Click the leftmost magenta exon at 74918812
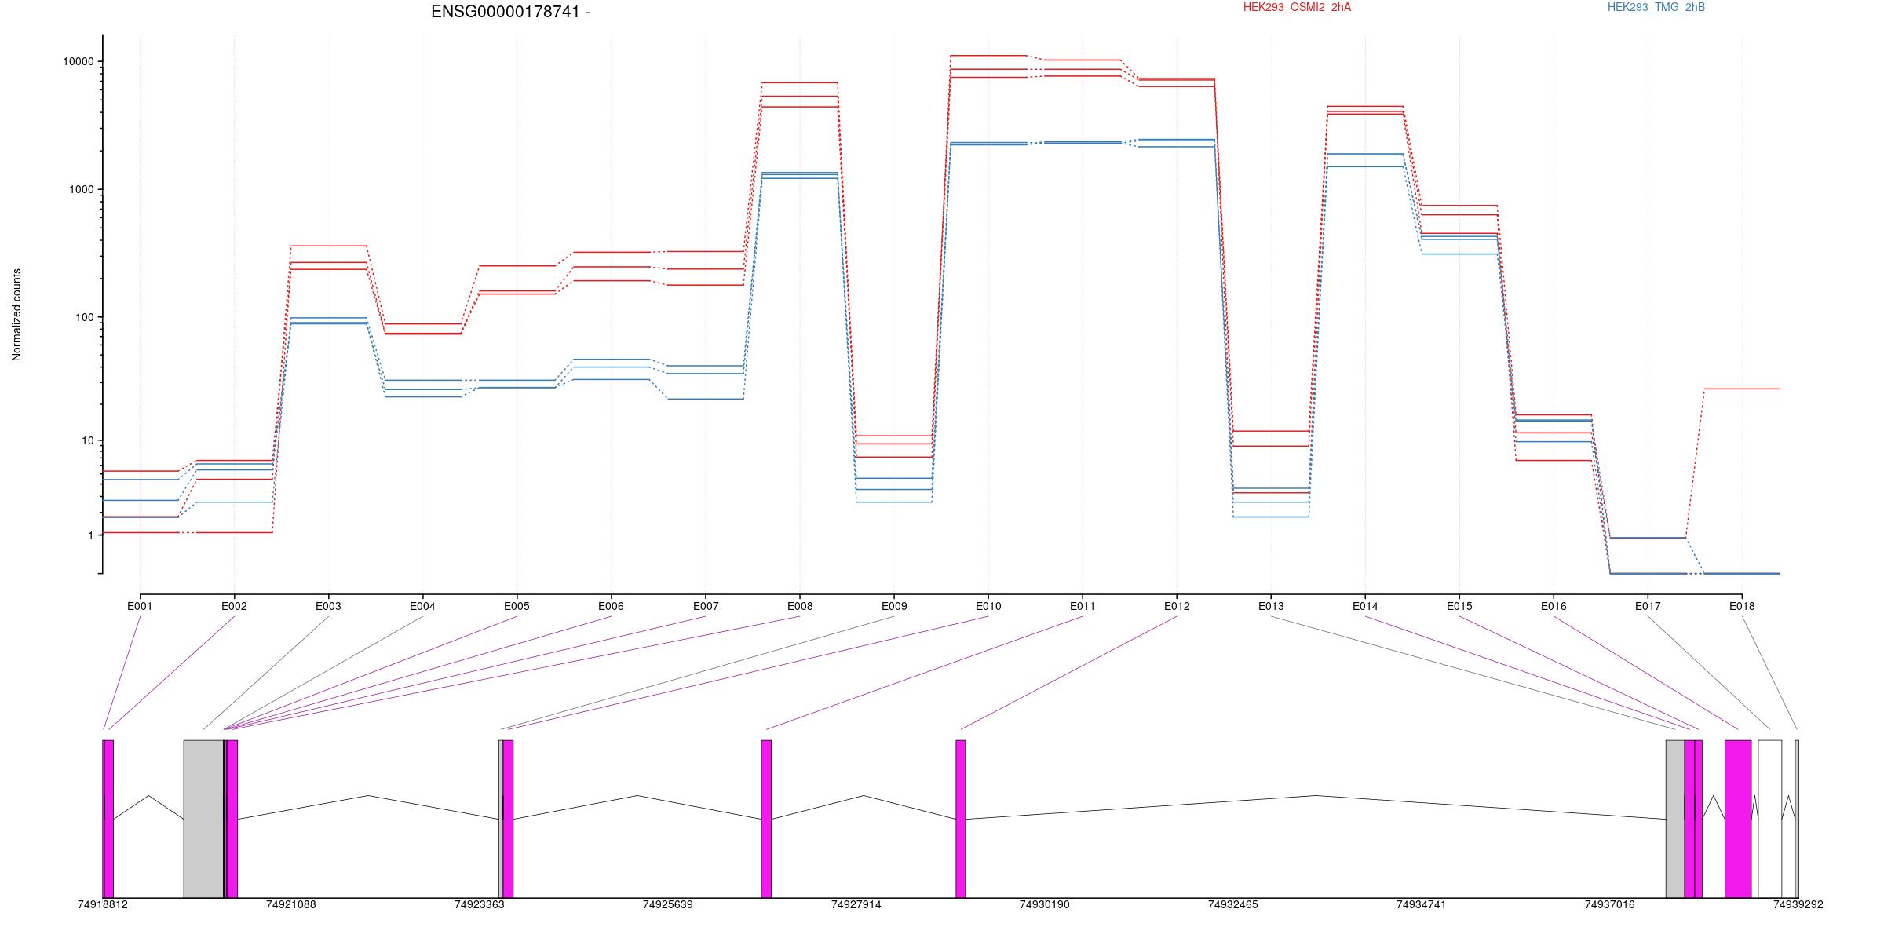The height and width of the screenshot is (942, 1884). (x=108, y=819)
